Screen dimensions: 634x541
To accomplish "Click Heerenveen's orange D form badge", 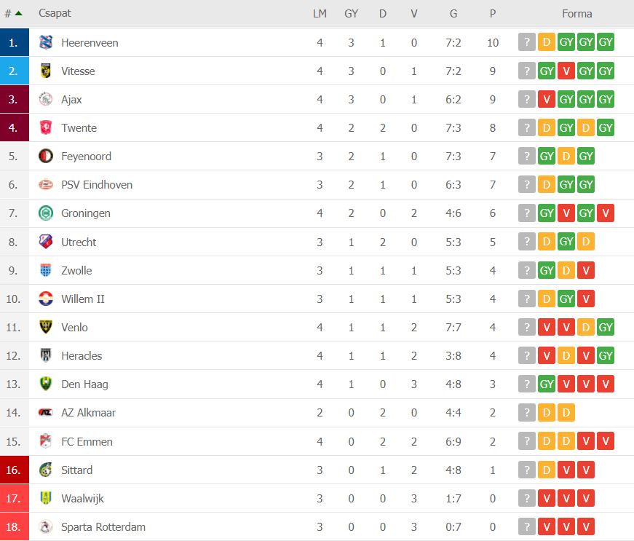I will click(x=546, y=42).
